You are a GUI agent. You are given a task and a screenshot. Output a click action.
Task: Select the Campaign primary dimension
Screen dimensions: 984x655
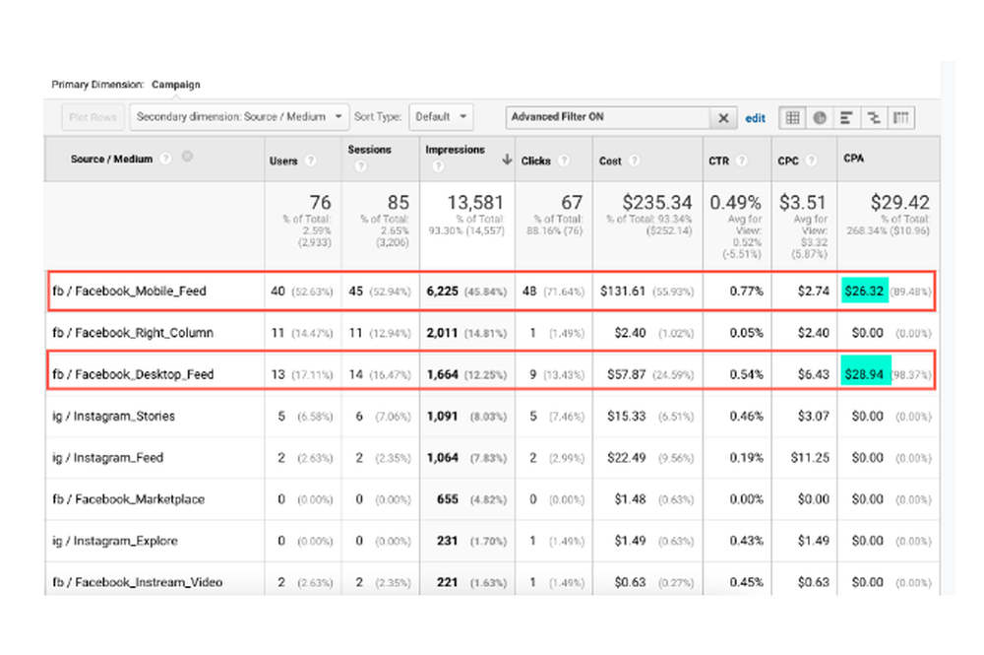coord(176,84)
